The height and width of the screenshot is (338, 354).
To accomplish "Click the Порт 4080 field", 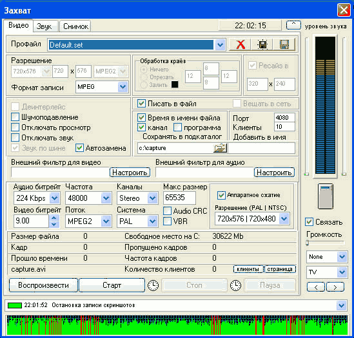I will 284,117.
